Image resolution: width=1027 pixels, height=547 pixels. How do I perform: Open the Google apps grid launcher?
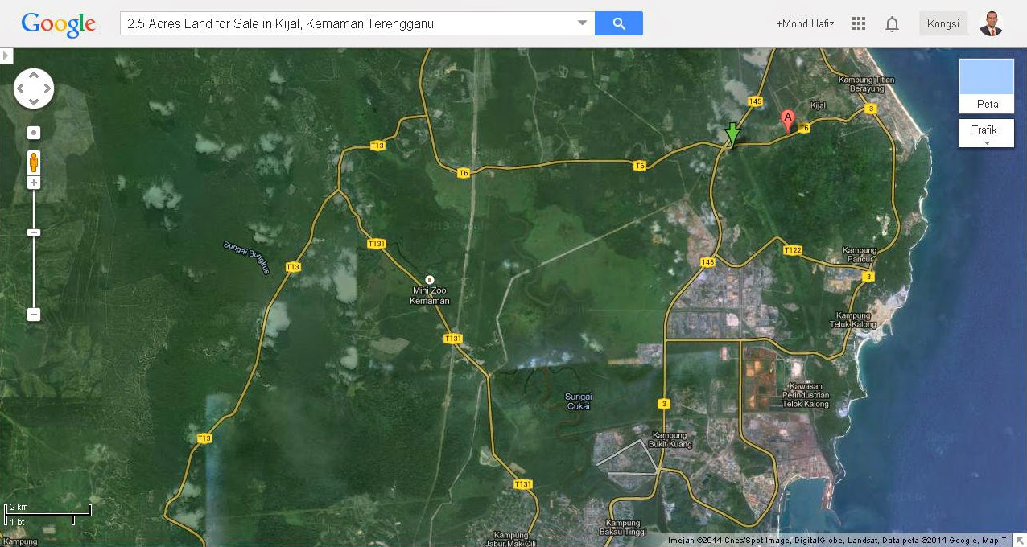pos(858,23)
